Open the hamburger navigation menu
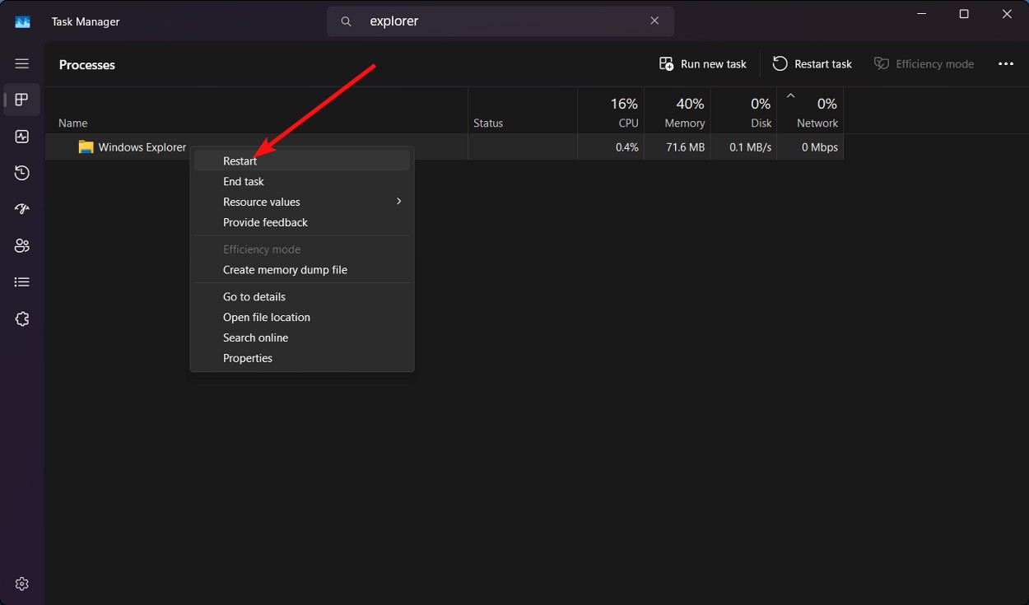Viewport: 1029px width, 605px height. 21,63
